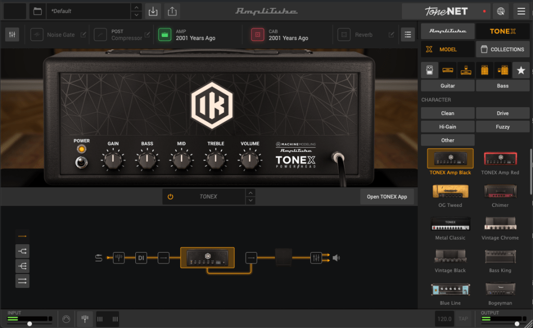Expand the chain list menu beside Reverb
The height and width of the screenshot is (328, 533).
[408, 35]
